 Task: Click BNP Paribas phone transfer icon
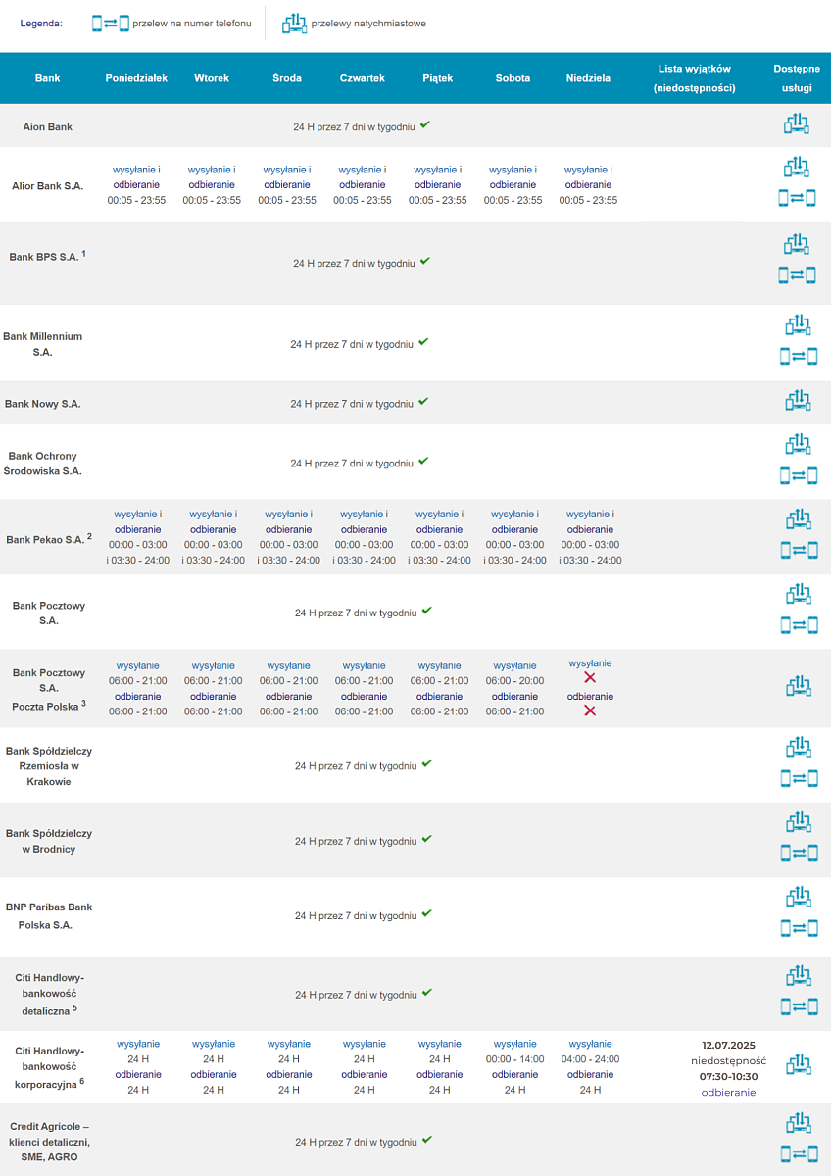coord(798,927)
